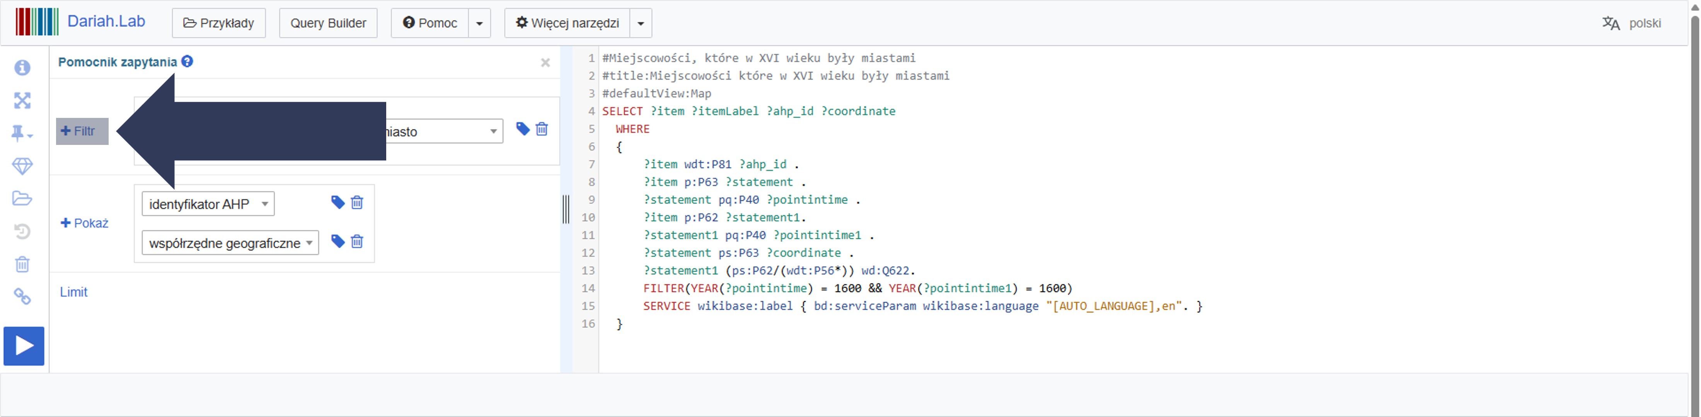Click the sidebar trash icon to clear query

[22, 265]
